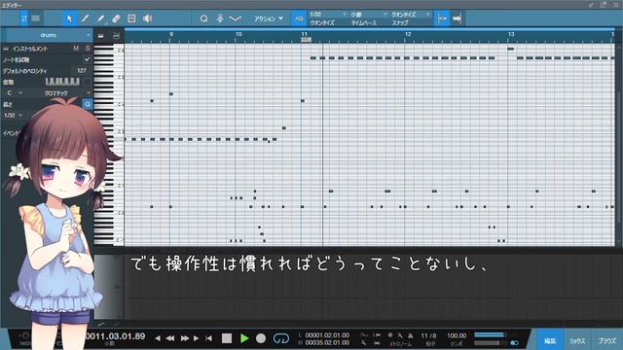Click the default velocity value 127
This screenshot has height=350, width=623.
82,71
